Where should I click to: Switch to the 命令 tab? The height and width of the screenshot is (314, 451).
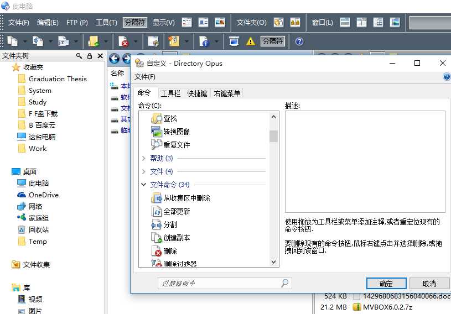[144, 92]
